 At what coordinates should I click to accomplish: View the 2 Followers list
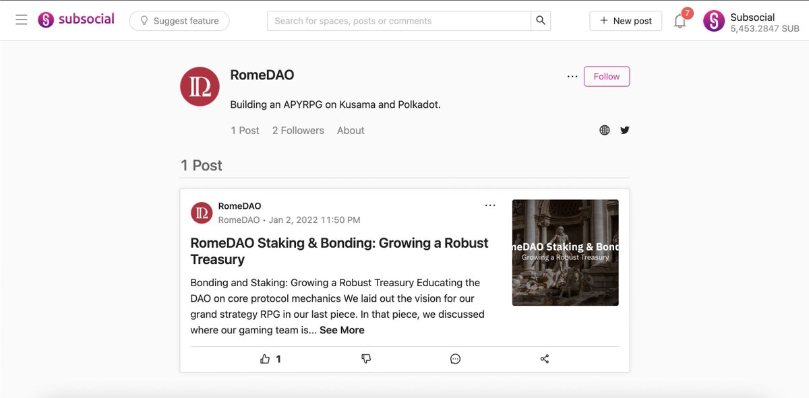click(298, 131)
